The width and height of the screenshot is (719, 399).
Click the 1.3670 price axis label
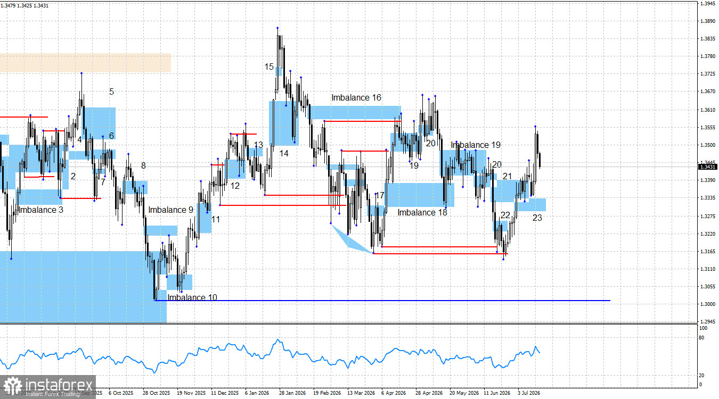pos(708,92)
